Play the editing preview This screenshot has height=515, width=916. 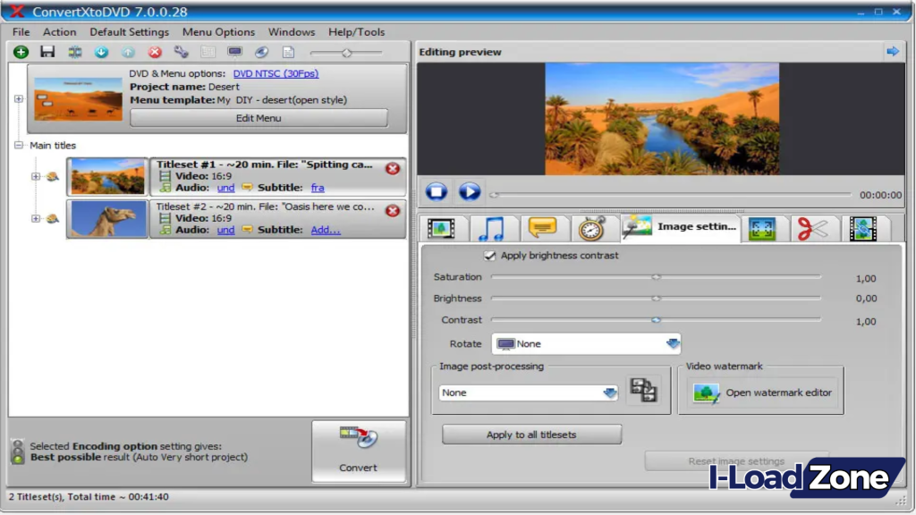(469, 190)
